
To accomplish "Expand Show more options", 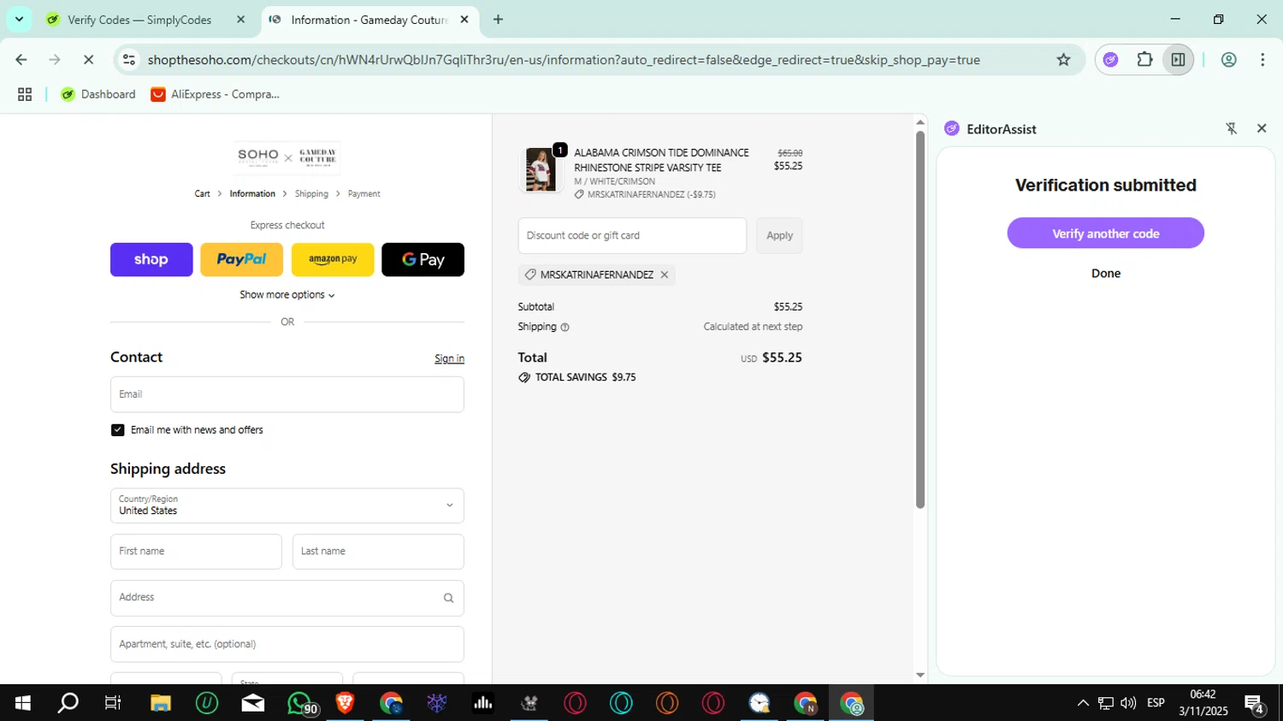I will 287,295.
